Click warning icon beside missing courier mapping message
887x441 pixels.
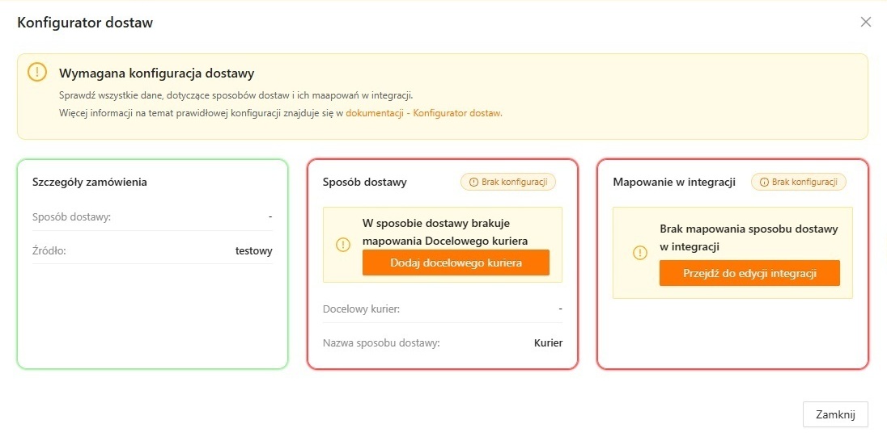343,244
